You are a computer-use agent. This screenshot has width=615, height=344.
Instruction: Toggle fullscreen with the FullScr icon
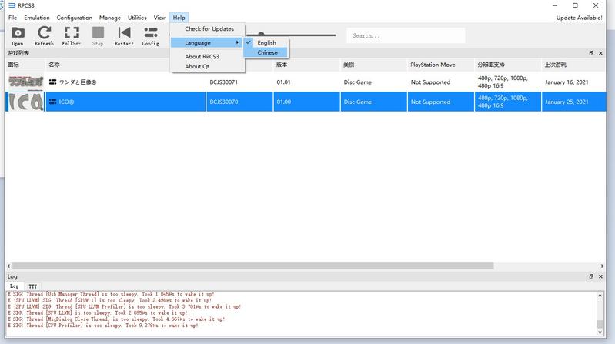click(71, 36)
